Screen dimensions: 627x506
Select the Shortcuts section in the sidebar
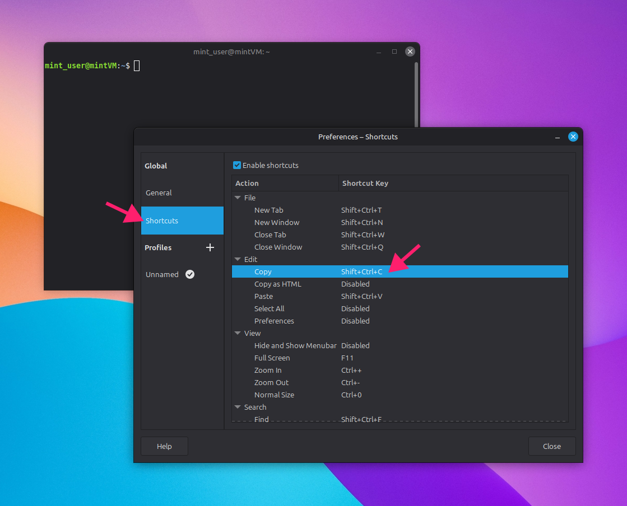click(x=182, y=221)
